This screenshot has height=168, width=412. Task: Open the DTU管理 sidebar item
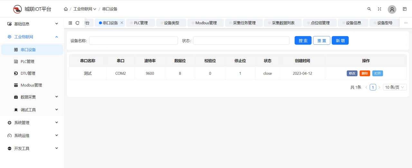tap(32, 74)
